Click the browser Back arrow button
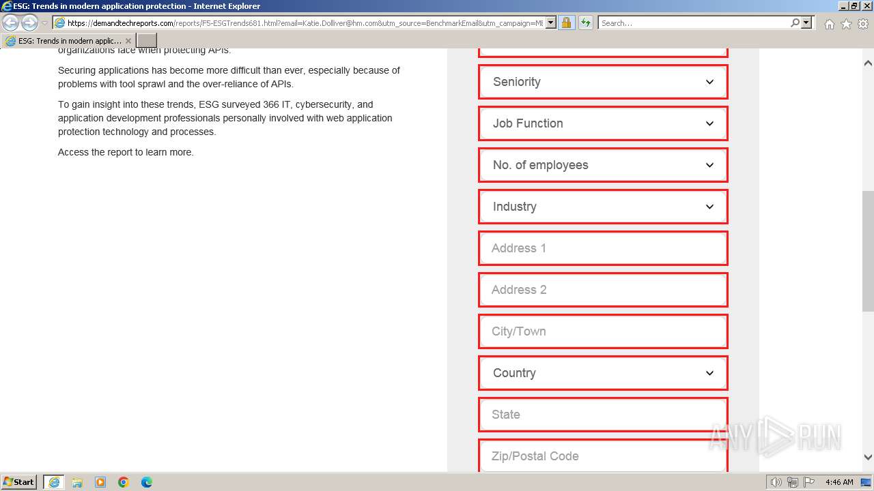This screenshot has height=491, width=874. (x=11, y=23)
